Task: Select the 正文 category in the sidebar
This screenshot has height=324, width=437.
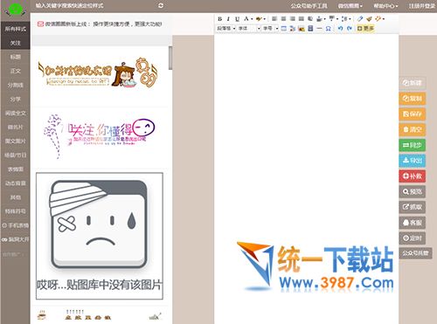Action: point(15,71)
